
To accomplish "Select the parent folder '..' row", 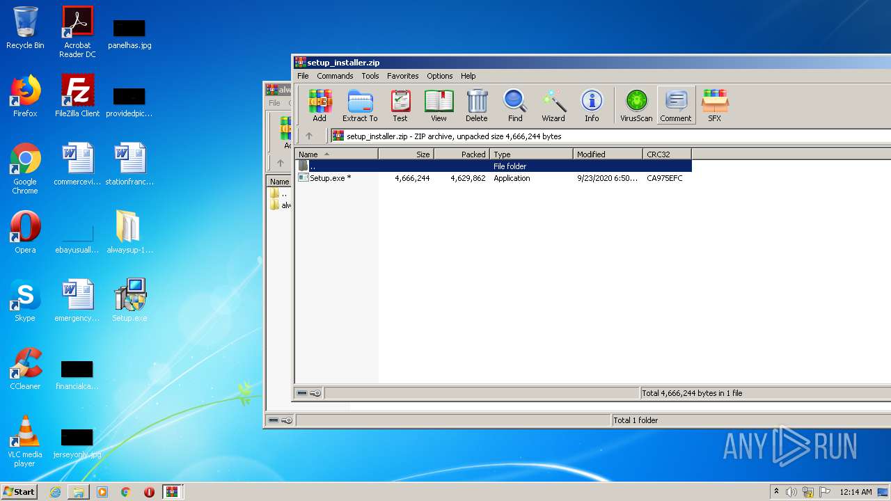I will pyautogui.click(x=313, y=166).
